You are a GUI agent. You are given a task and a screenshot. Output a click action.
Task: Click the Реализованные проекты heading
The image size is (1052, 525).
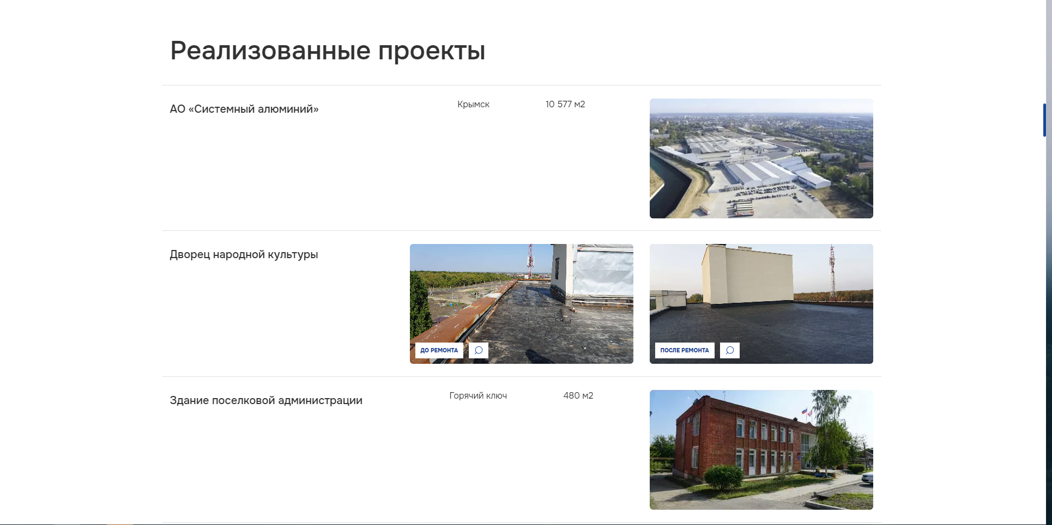point(328,51)
